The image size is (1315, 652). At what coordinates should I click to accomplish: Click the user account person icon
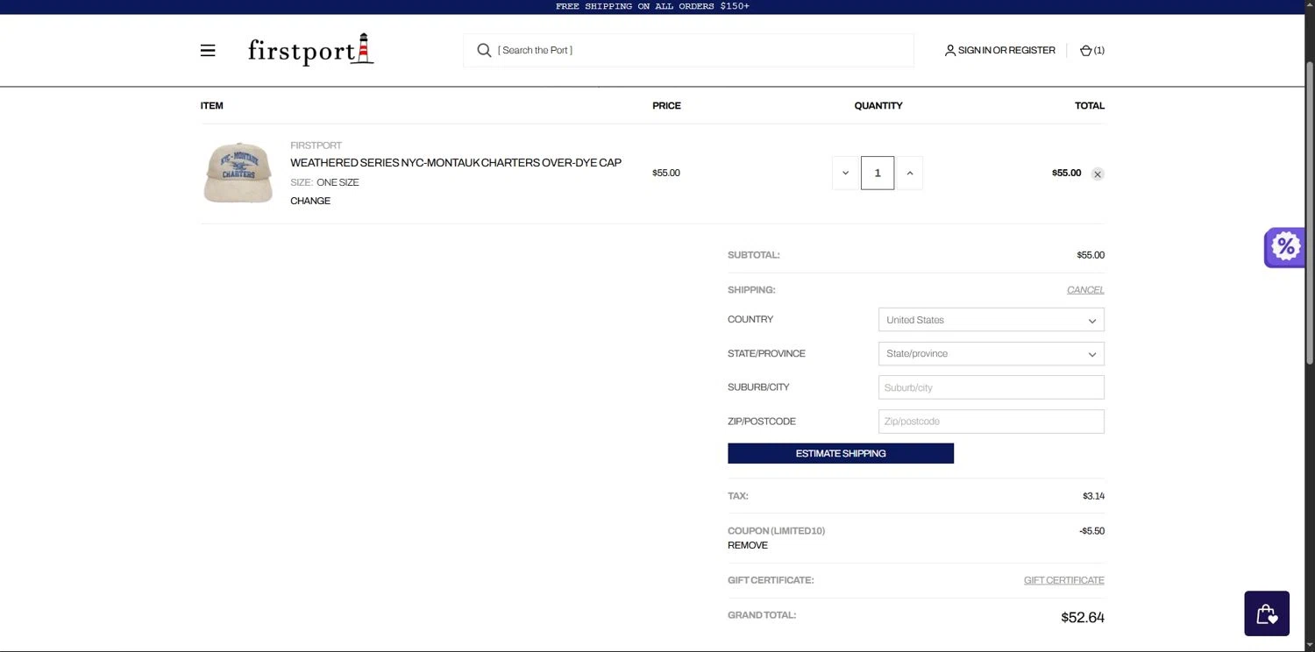pos(949,50)
